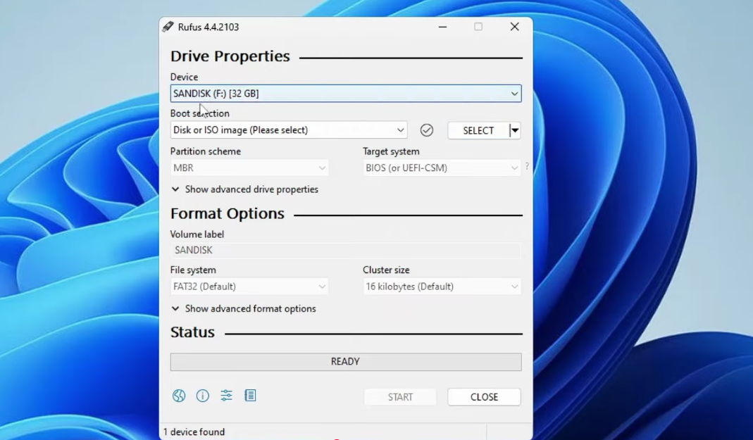
Task: Show the log icon
Action: click(x=250, y=396)
